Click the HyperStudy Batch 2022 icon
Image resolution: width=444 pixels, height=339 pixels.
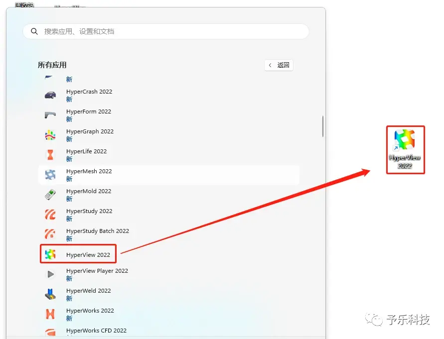tap(50, 234)
